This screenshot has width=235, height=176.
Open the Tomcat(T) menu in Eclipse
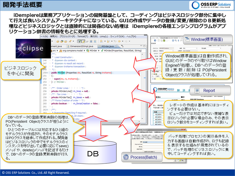click(x=83, y=36)
